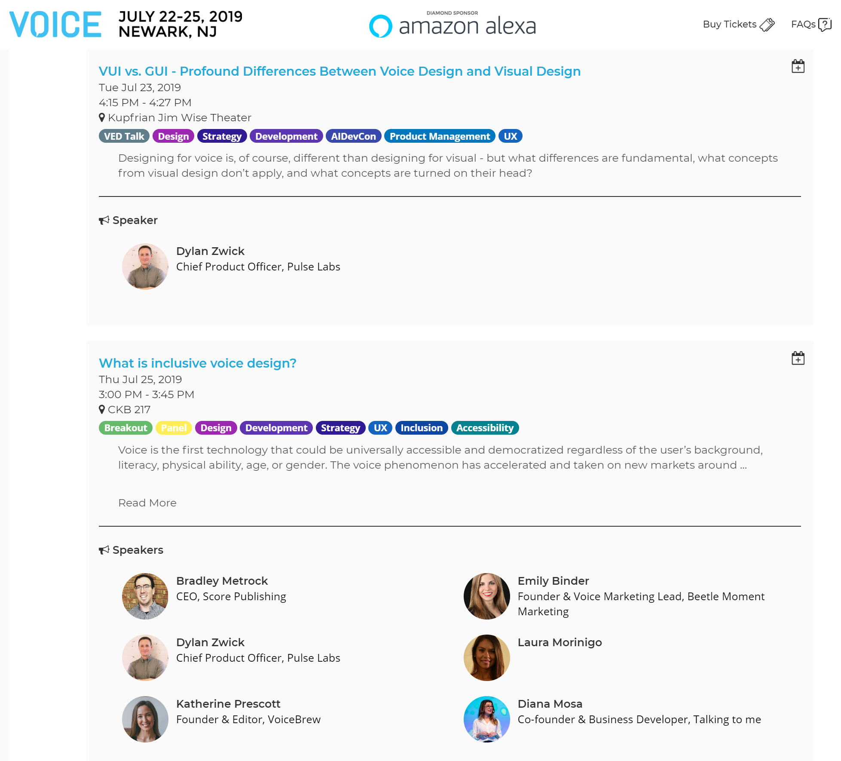The width and height of the screenshot is (841, 761).
Task: Select the VED Talk tag
Action: (124, 136)
